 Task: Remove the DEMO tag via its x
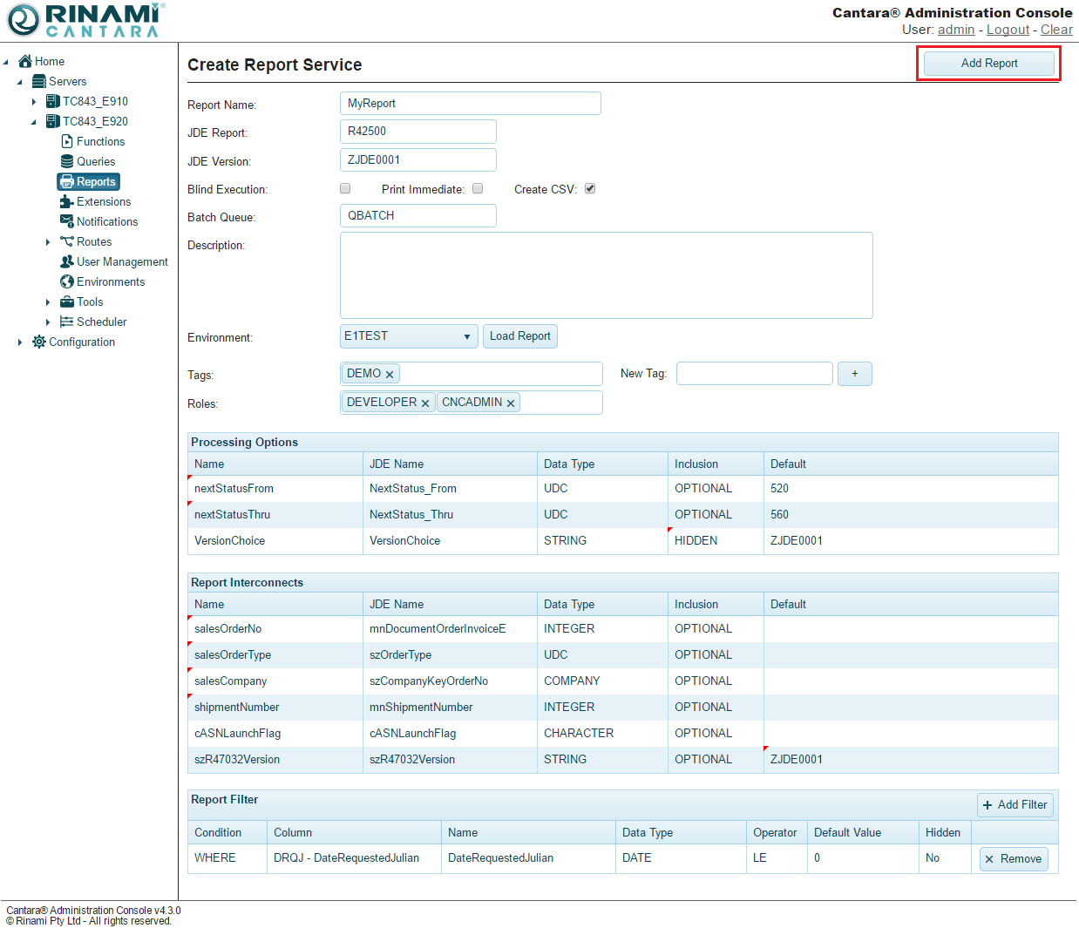click(x=390, y=375)
